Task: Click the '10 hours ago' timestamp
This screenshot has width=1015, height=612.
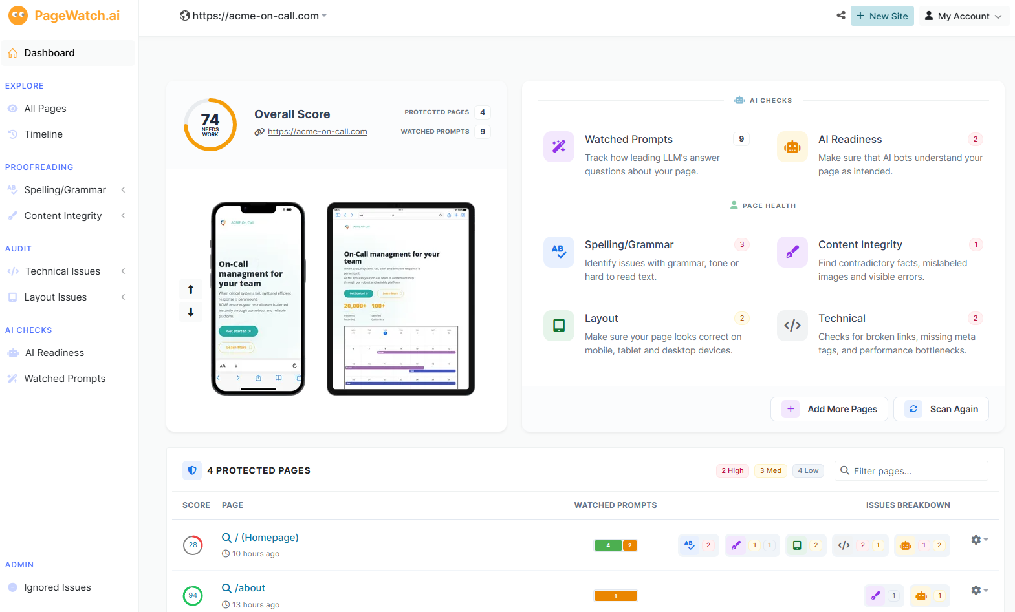Action: click(x=256, y=554)
